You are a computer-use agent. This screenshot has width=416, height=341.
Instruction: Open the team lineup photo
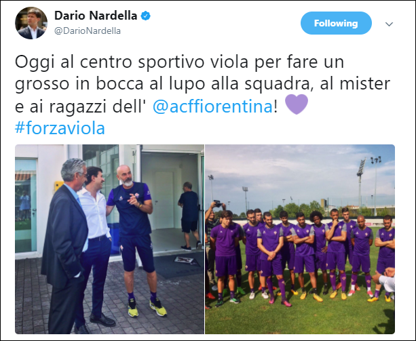[300, 239]
